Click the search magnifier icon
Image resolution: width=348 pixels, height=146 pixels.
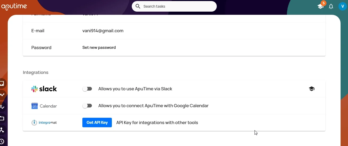click(x=138, y=6)
